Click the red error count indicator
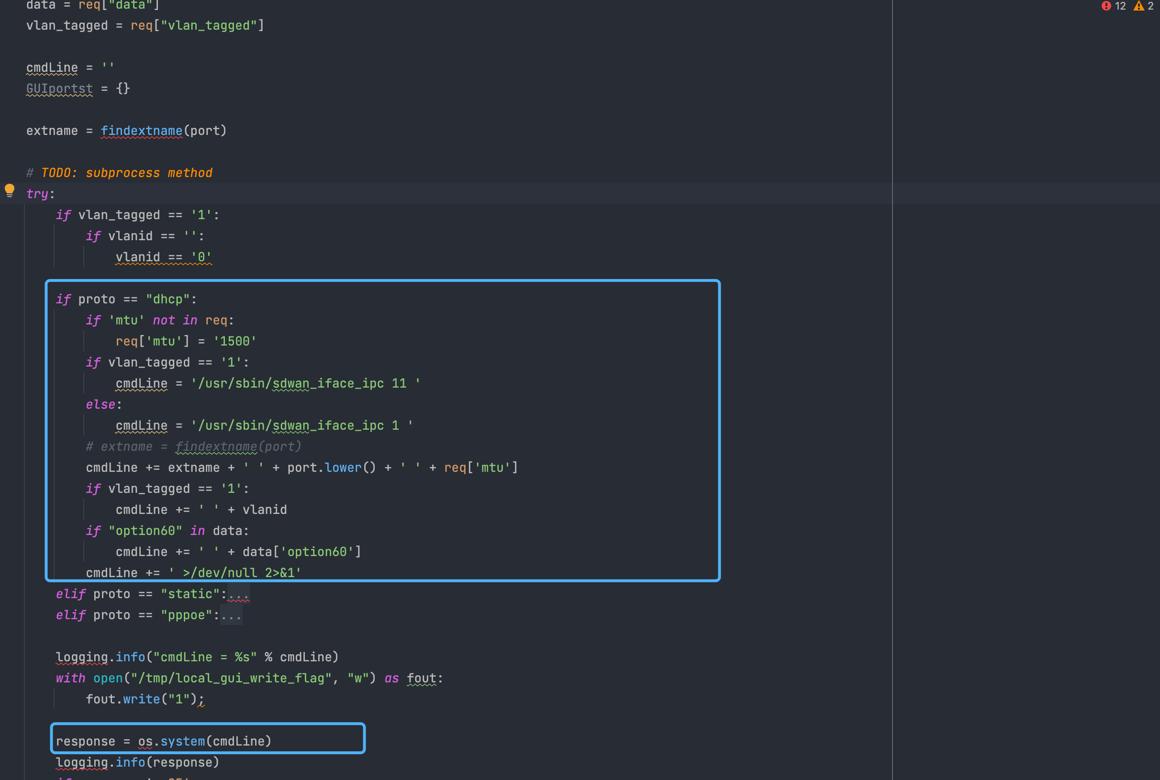The height and width of the screenshot is (780, 1160). [x=1113, y=6]
